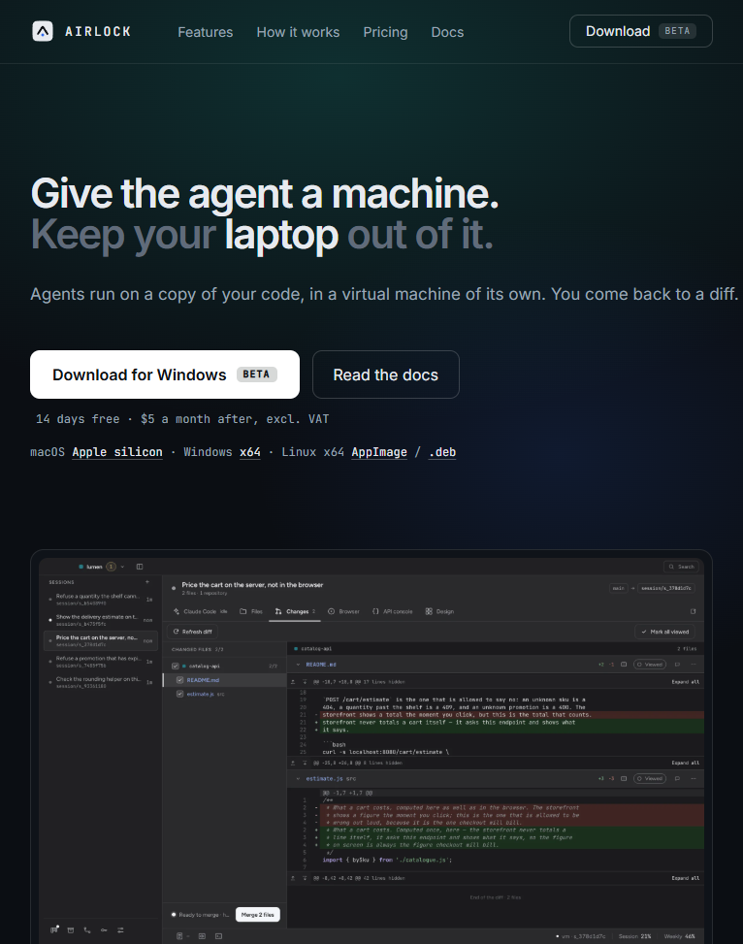This screenshot has height=944, width=743.
Task: Toggle the estimate.js file checkbox
Action: point(179,694)
